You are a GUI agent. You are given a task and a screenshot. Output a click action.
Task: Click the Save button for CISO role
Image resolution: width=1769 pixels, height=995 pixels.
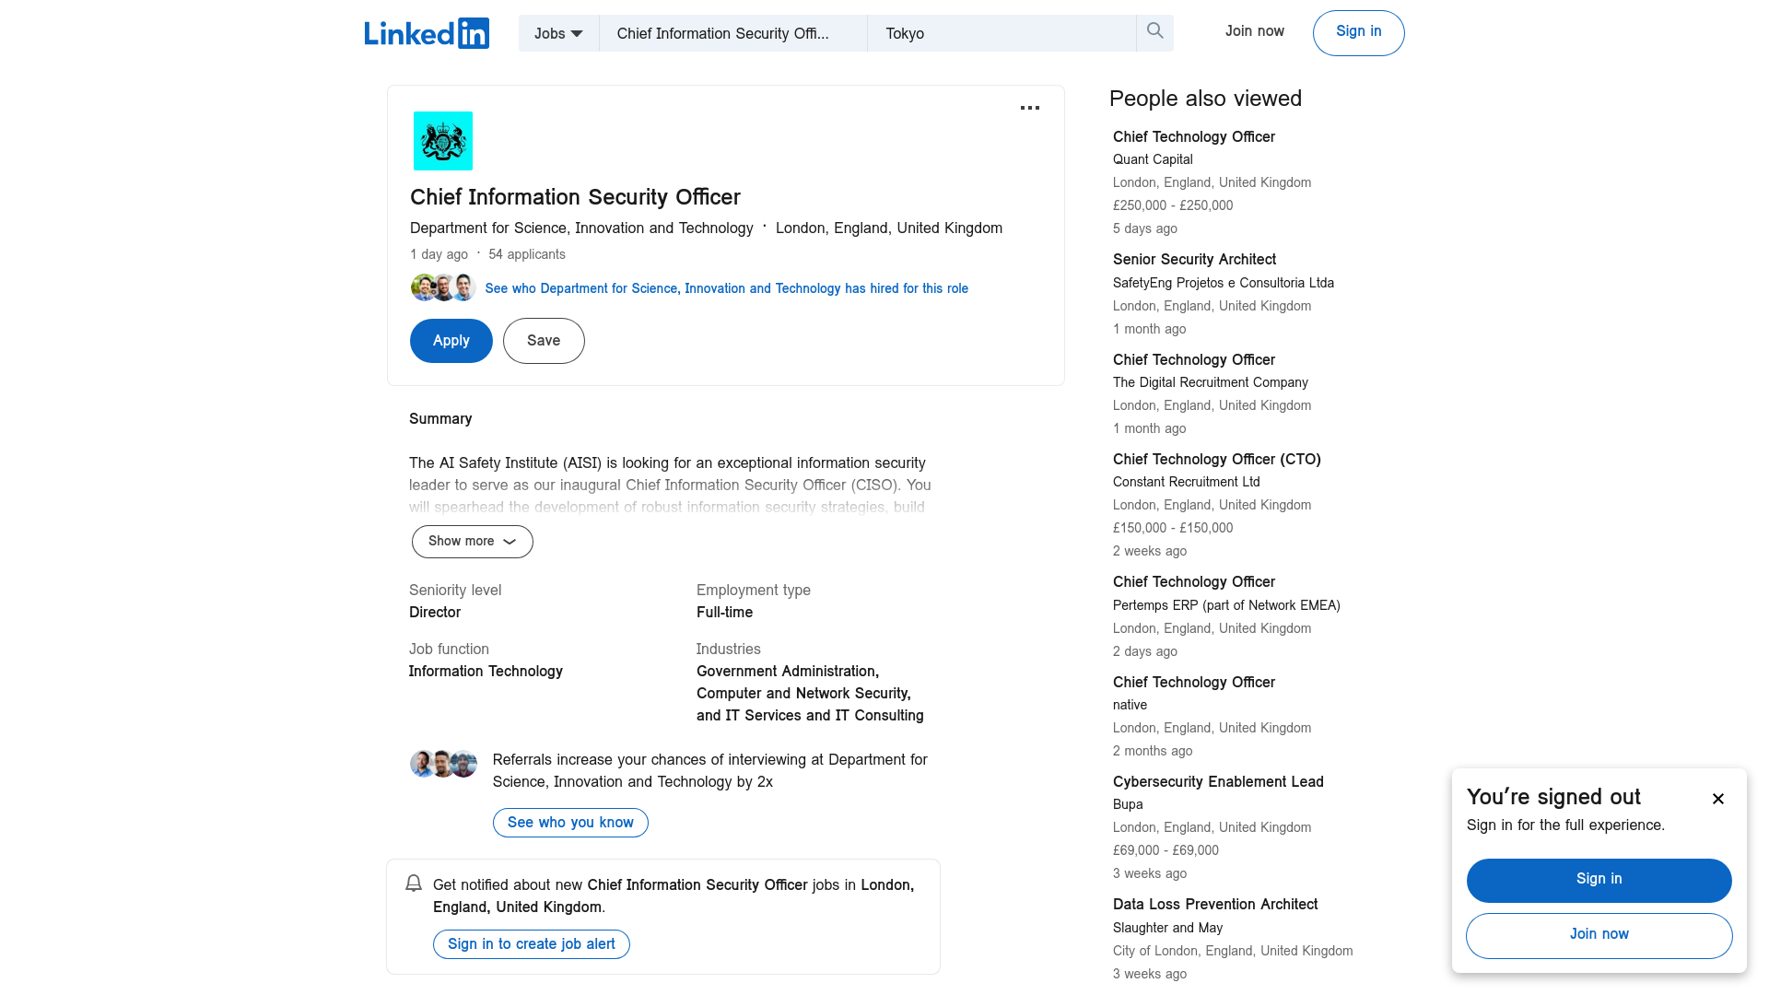coord(543,340)
